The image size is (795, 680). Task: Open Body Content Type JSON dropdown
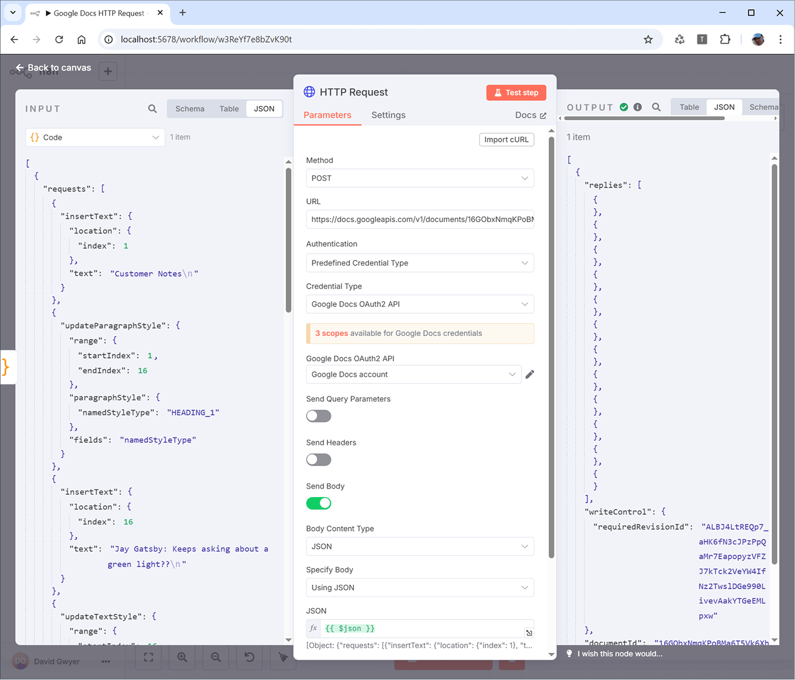pyautogui.click(x=420, y=546)
